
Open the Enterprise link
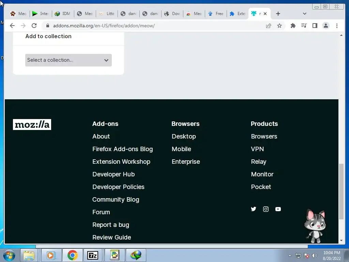(x=186, y=162)
